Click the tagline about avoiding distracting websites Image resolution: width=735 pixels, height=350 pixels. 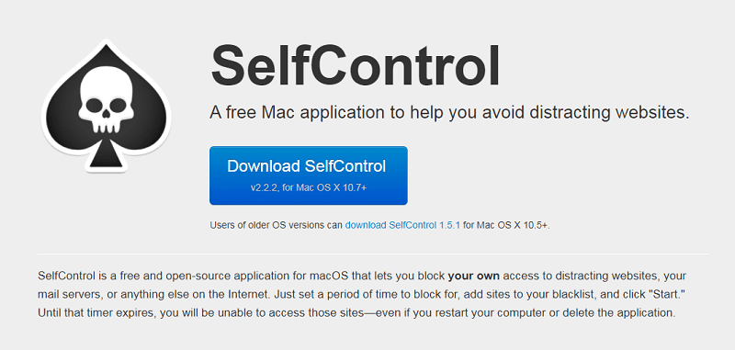click(449, 113)
